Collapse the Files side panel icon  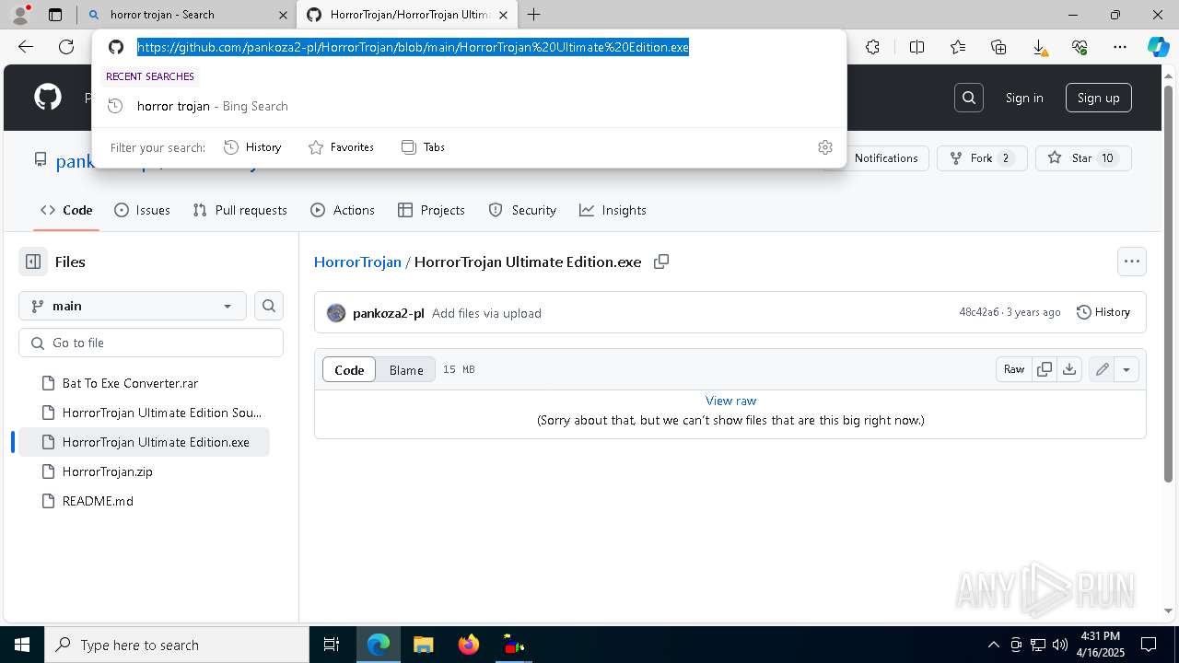click(x=33, y=262)
